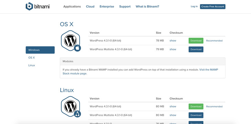Click the Version column header in Linux table
Screen dimensions: 251x124
(94, 99)
